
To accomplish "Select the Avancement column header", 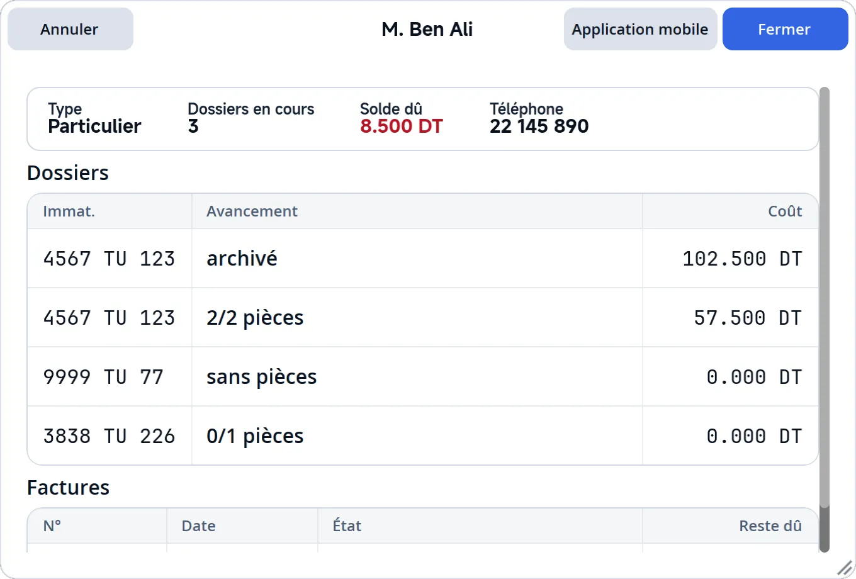I will [417, 211].
